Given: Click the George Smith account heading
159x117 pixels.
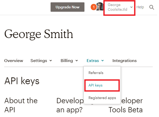Looking at the screenshot, I should click(39, 34).
